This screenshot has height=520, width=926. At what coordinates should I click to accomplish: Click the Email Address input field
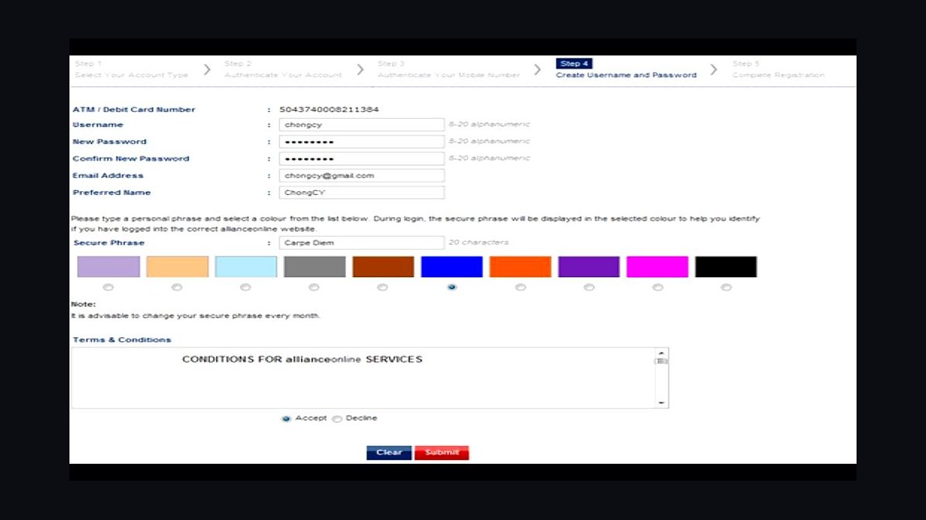pyautogui.click(x=362, y=176)
